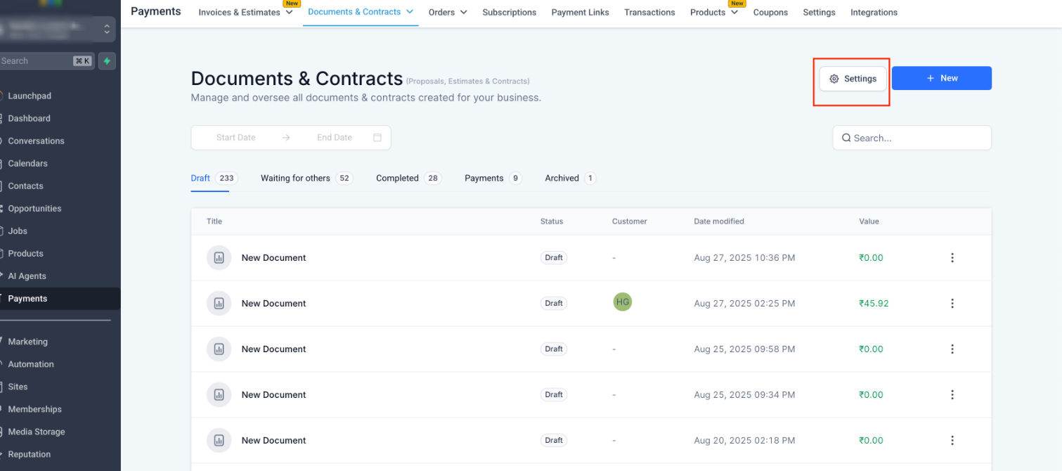Click the Aug 20, 2025 02:18 PM date
1062x471 pixels.
click(x=744, y=441)
